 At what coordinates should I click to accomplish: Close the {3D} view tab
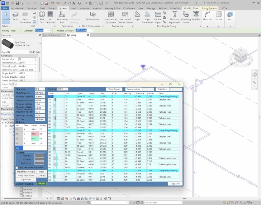pos(88,35)
